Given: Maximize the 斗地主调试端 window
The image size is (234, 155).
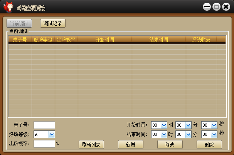Looking at the screenshot, I should 216,7.
